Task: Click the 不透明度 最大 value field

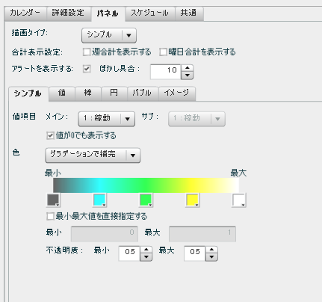Action: (x=195, y=253)
